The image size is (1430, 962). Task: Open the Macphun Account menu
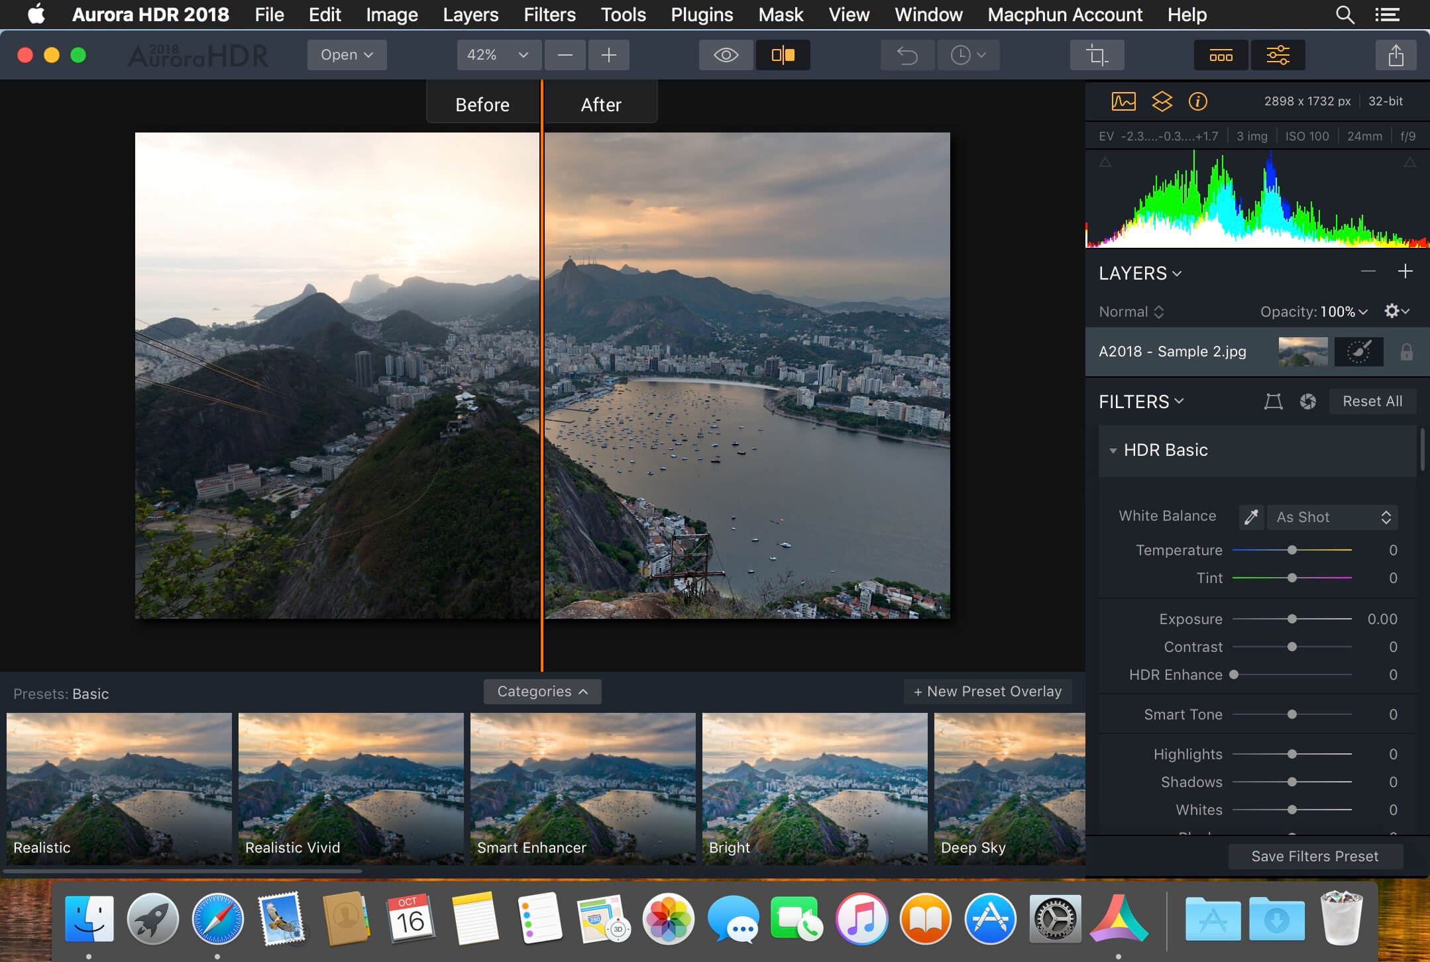tap(1065, 15)
